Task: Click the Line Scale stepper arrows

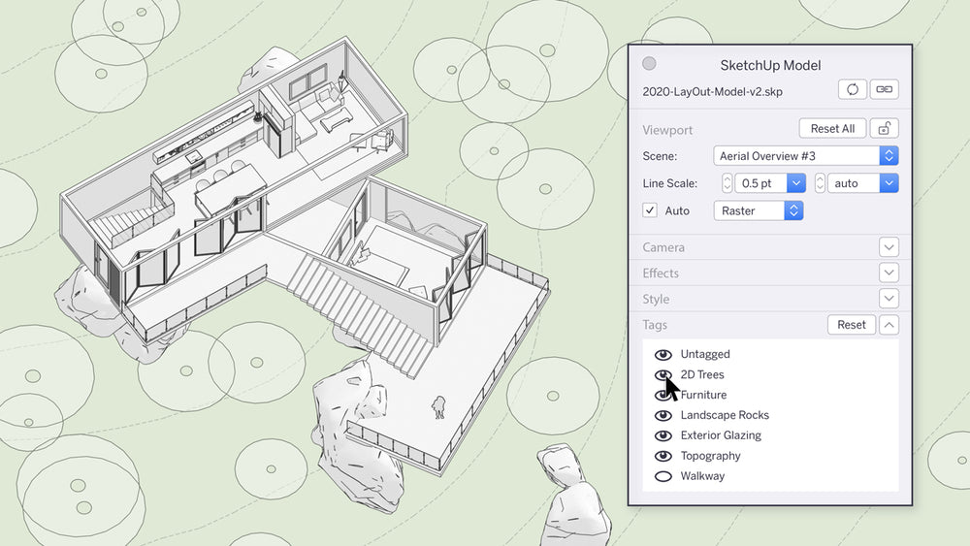Action: [x=727, y=183]
